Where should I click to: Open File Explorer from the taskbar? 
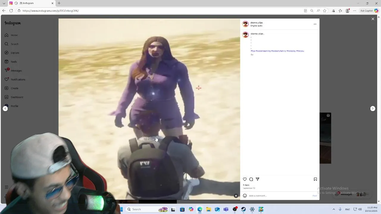click(x=208, y=210)
